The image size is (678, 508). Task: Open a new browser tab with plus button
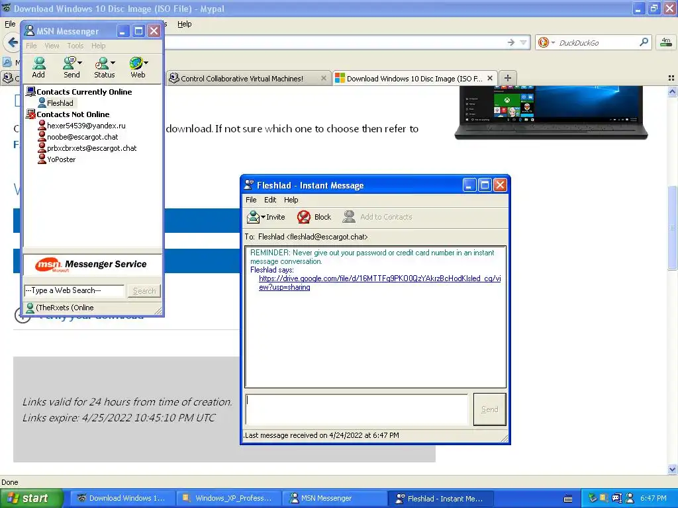(508, 78)
